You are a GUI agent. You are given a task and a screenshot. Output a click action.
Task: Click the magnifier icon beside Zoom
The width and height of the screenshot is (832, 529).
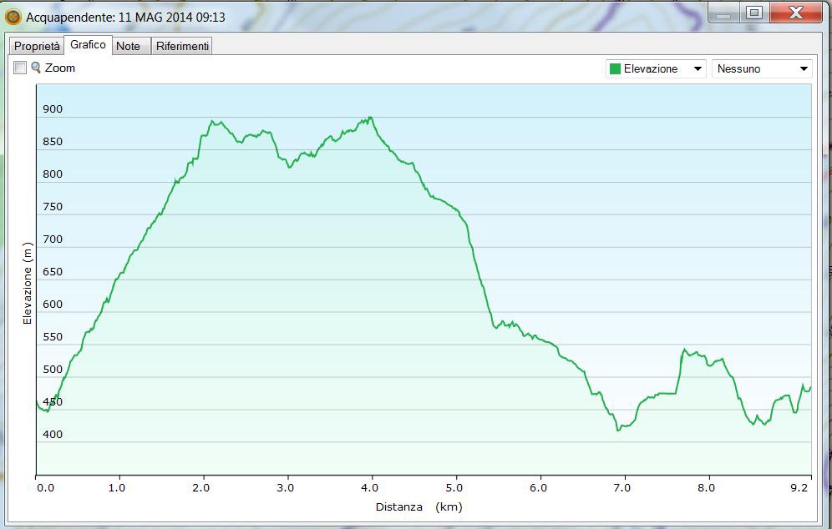click(36, 68)
